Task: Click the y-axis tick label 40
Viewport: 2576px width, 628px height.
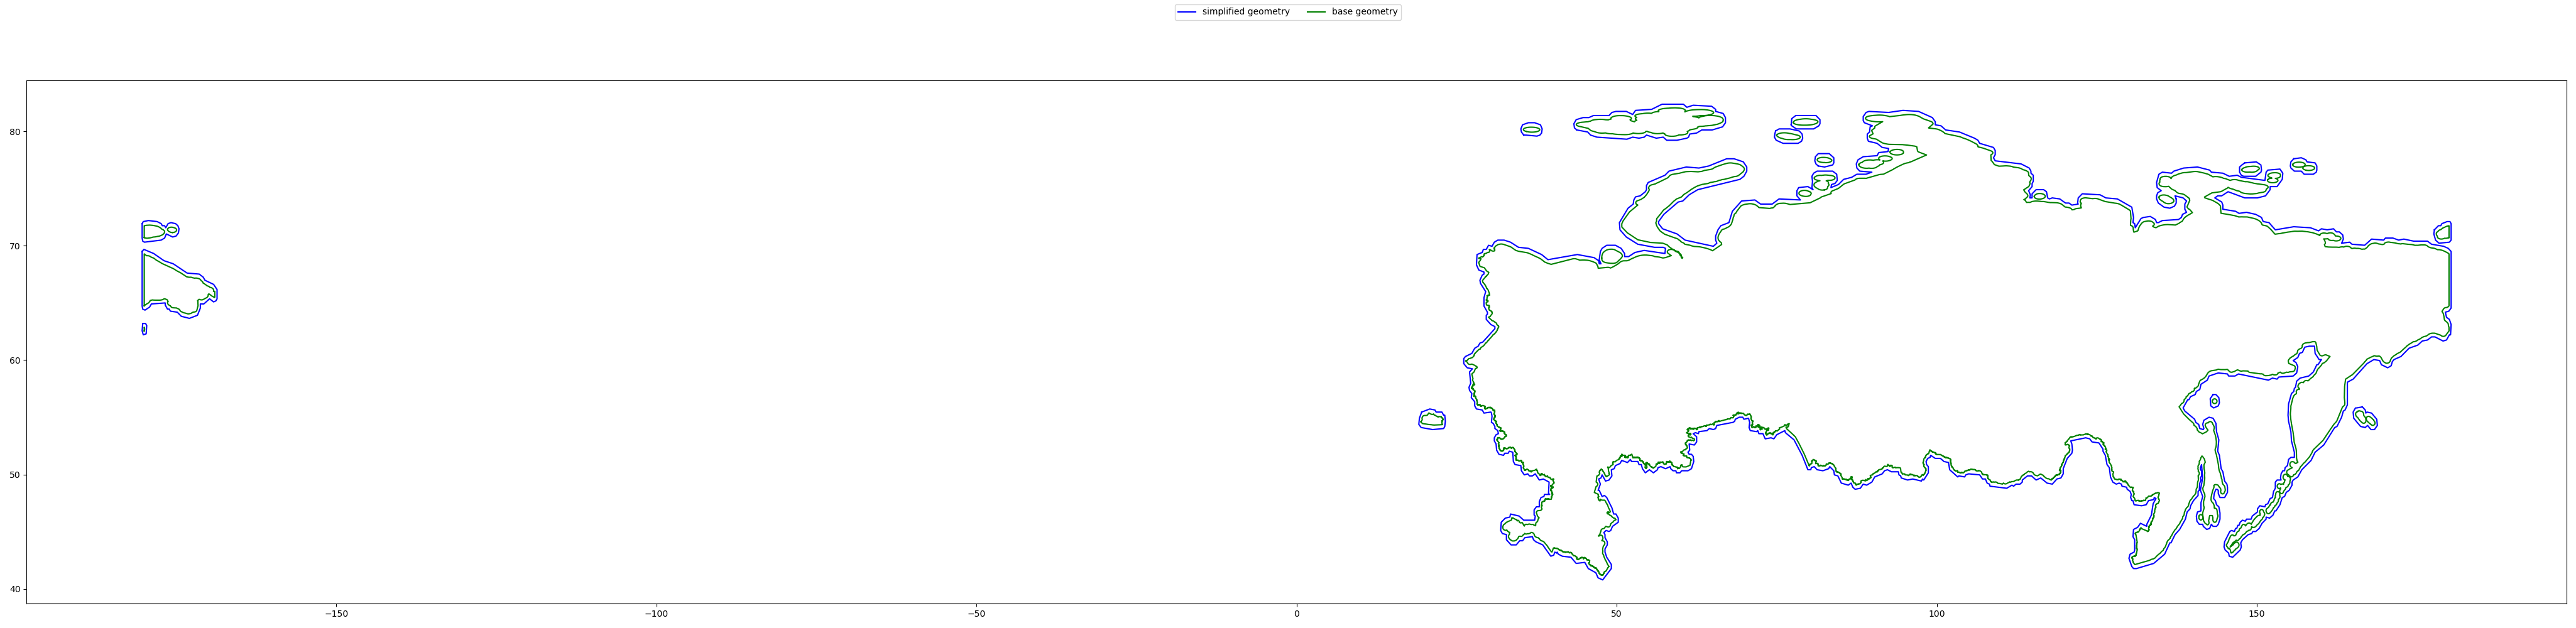Action: [x=15, y=589]
